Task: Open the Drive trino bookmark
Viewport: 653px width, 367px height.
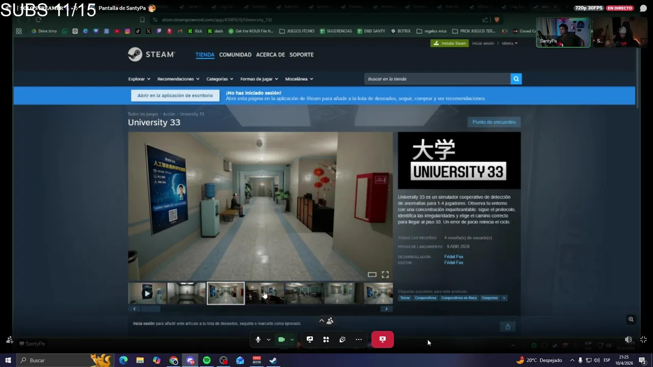Action: point(44,31)
